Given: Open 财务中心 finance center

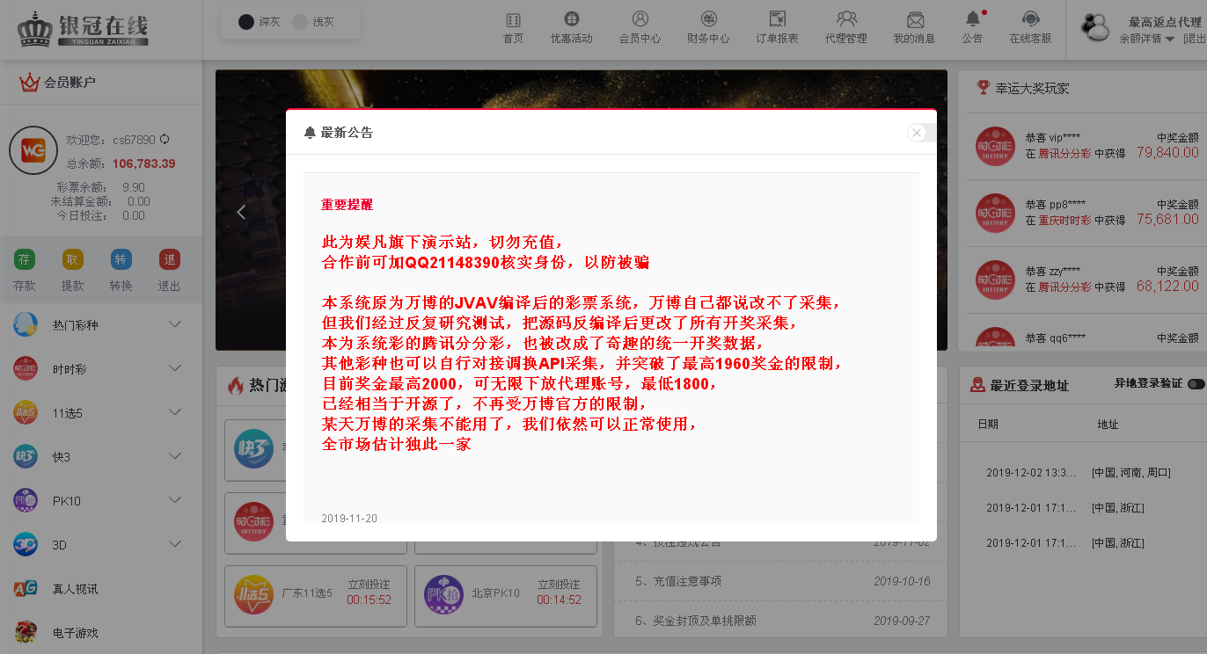Looking at the screenshot, I should (x=708, y=28).
